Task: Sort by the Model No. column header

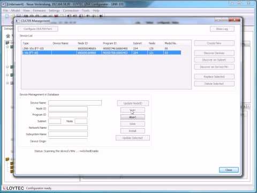Action: (170, 43)
